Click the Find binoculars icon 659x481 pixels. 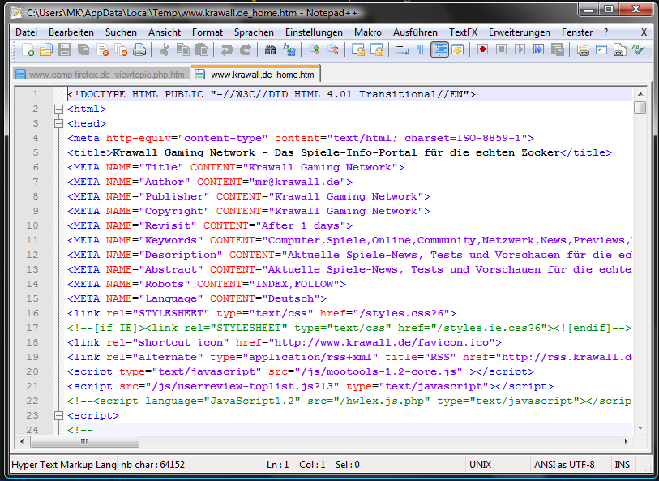click(x=271, y=50)
